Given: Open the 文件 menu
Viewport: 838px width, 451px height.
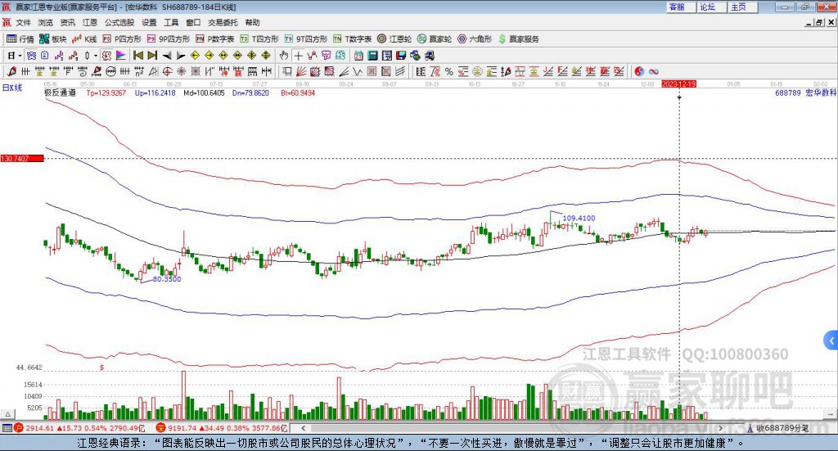Looking at the screenshot, I should point(23,22).
